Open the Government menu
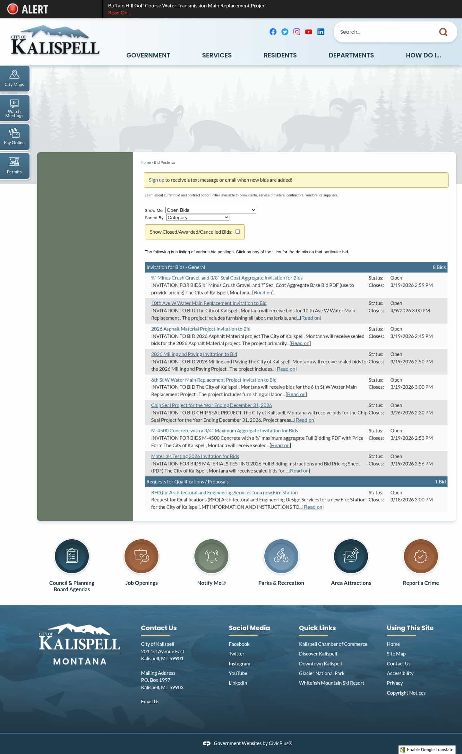The height and width of the screenshot is (754, 462). coord(148,55)
